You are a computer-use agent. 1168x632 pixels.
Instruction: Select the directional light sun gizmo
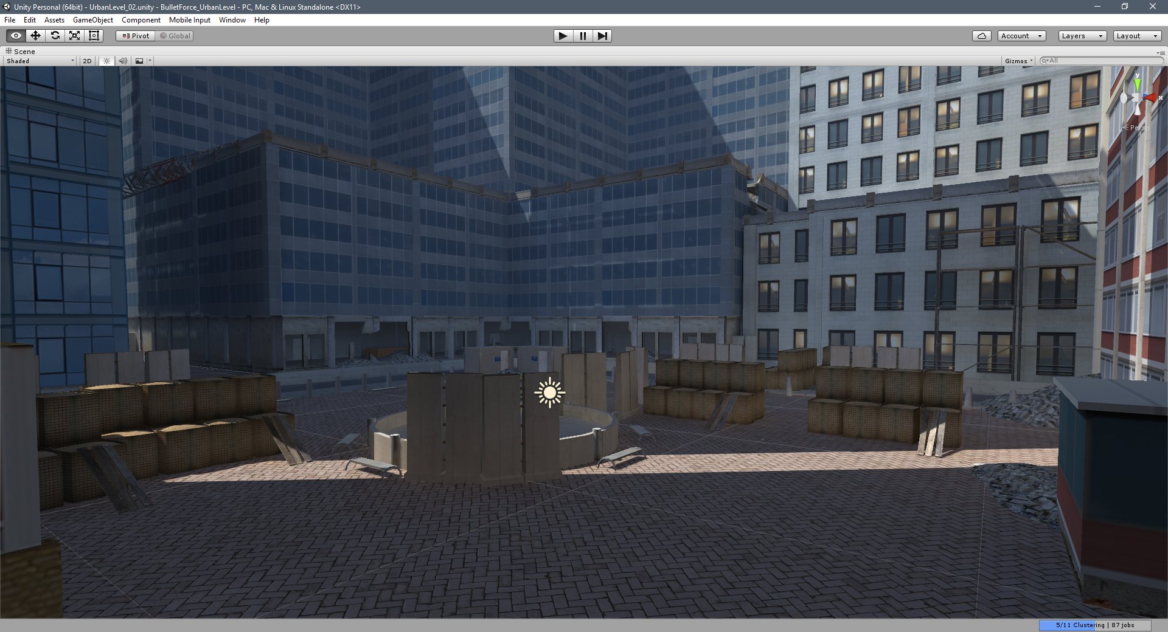tap(550, 393)
